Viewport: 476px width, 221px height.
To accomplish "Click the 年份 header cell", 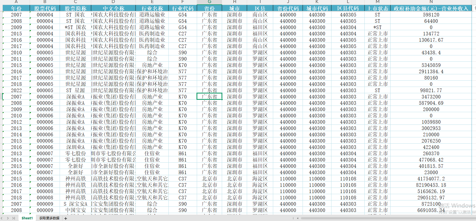I will [16, 8].
